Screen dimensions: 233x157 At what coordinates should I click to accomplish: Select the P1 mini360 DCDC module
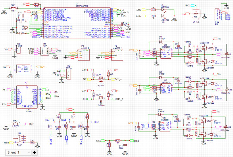point(84,55)
